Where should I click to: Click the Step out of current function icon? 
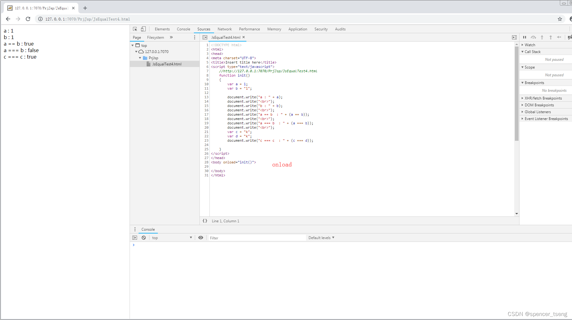tap(551, 37)
